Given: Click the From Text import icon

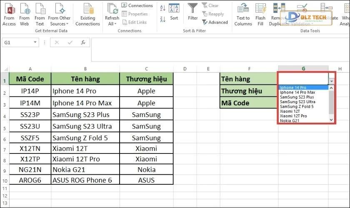Looking at the screenshot, I should [x=40, y=9].
